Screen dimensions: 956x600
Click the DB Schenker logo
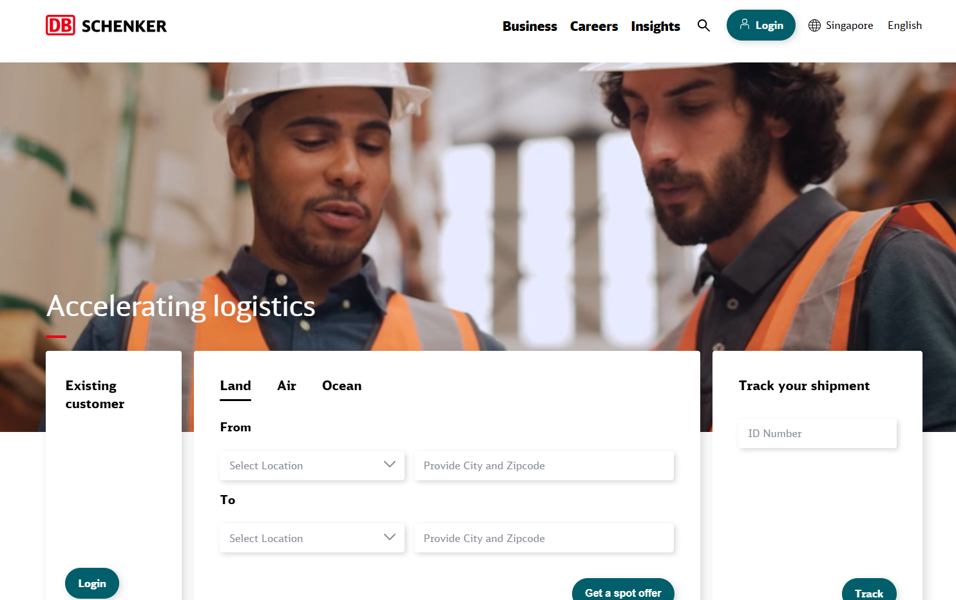click(x=106, y=26)
